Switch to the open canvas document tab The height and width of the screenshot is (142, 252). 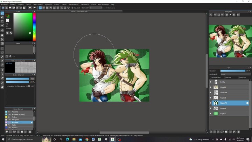79,11
